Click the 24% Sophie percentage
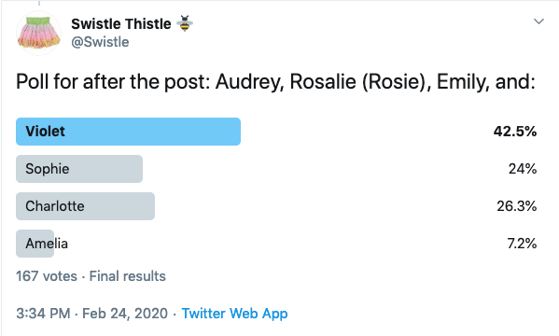Image resolution: width=559 pixels, height=336 pixels. click(523, 169)
